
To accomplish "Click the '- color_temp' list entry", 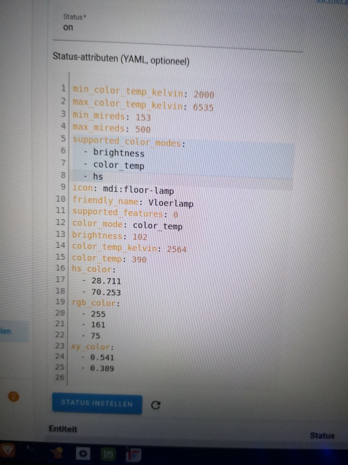I will point(114,165).
